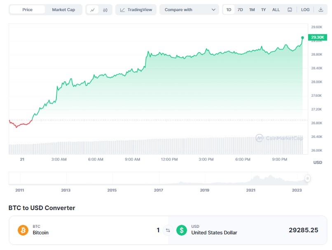
Task: Select the 1D time range
Action: (229, 10)
